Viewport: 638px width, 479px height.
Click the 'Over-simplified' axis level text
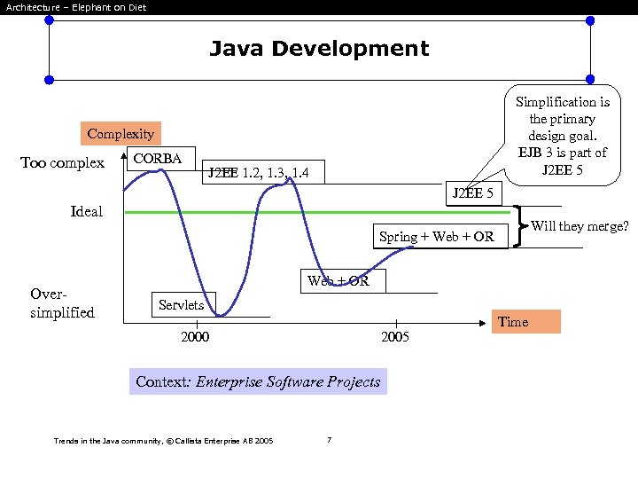[62, 303]
